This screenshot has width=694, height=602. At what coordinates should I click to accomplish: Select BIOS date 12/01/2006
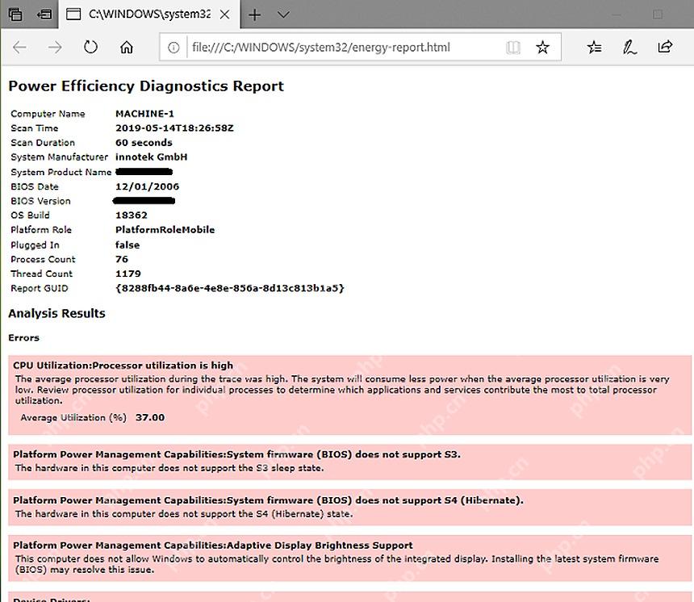pos(148,186)
